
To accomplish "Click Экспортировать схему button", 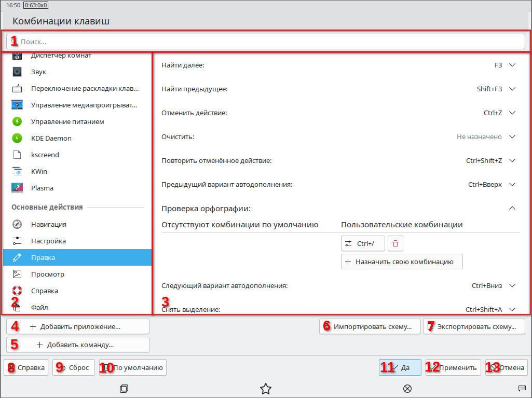I will point(474,327).
